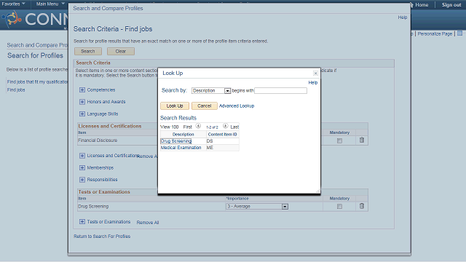Open the Main Menu dropdown

(50, 4)
